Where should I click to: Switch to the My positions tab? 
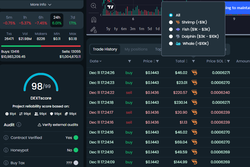(x=136, y=49)
